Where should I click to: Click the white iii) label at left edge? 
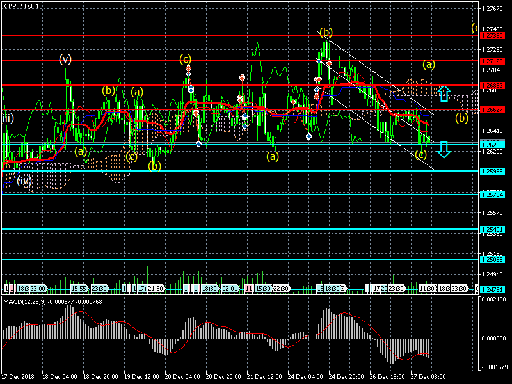click(x=7, y=118)
